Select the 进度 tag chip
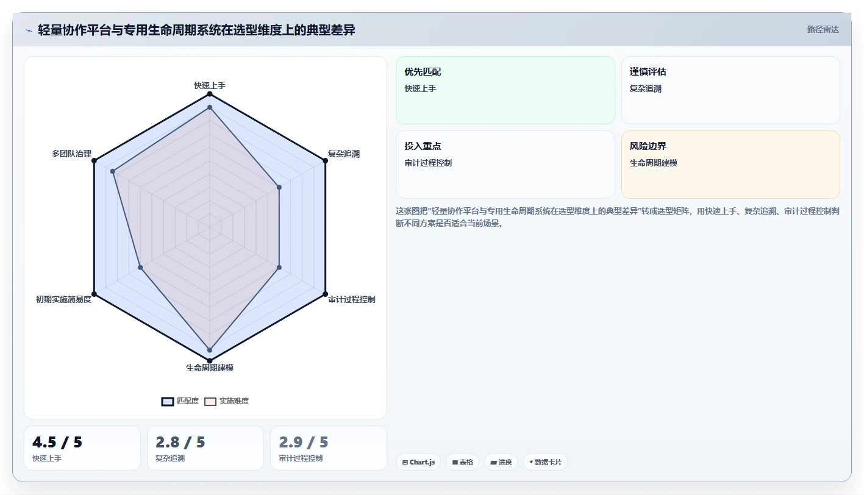This screenshot has height=495, width=864. tap(501, 462)
